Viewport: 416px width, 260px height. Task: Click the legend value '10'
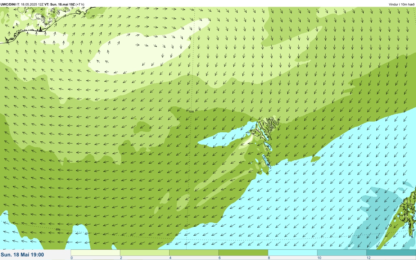(x=319, y=258)
